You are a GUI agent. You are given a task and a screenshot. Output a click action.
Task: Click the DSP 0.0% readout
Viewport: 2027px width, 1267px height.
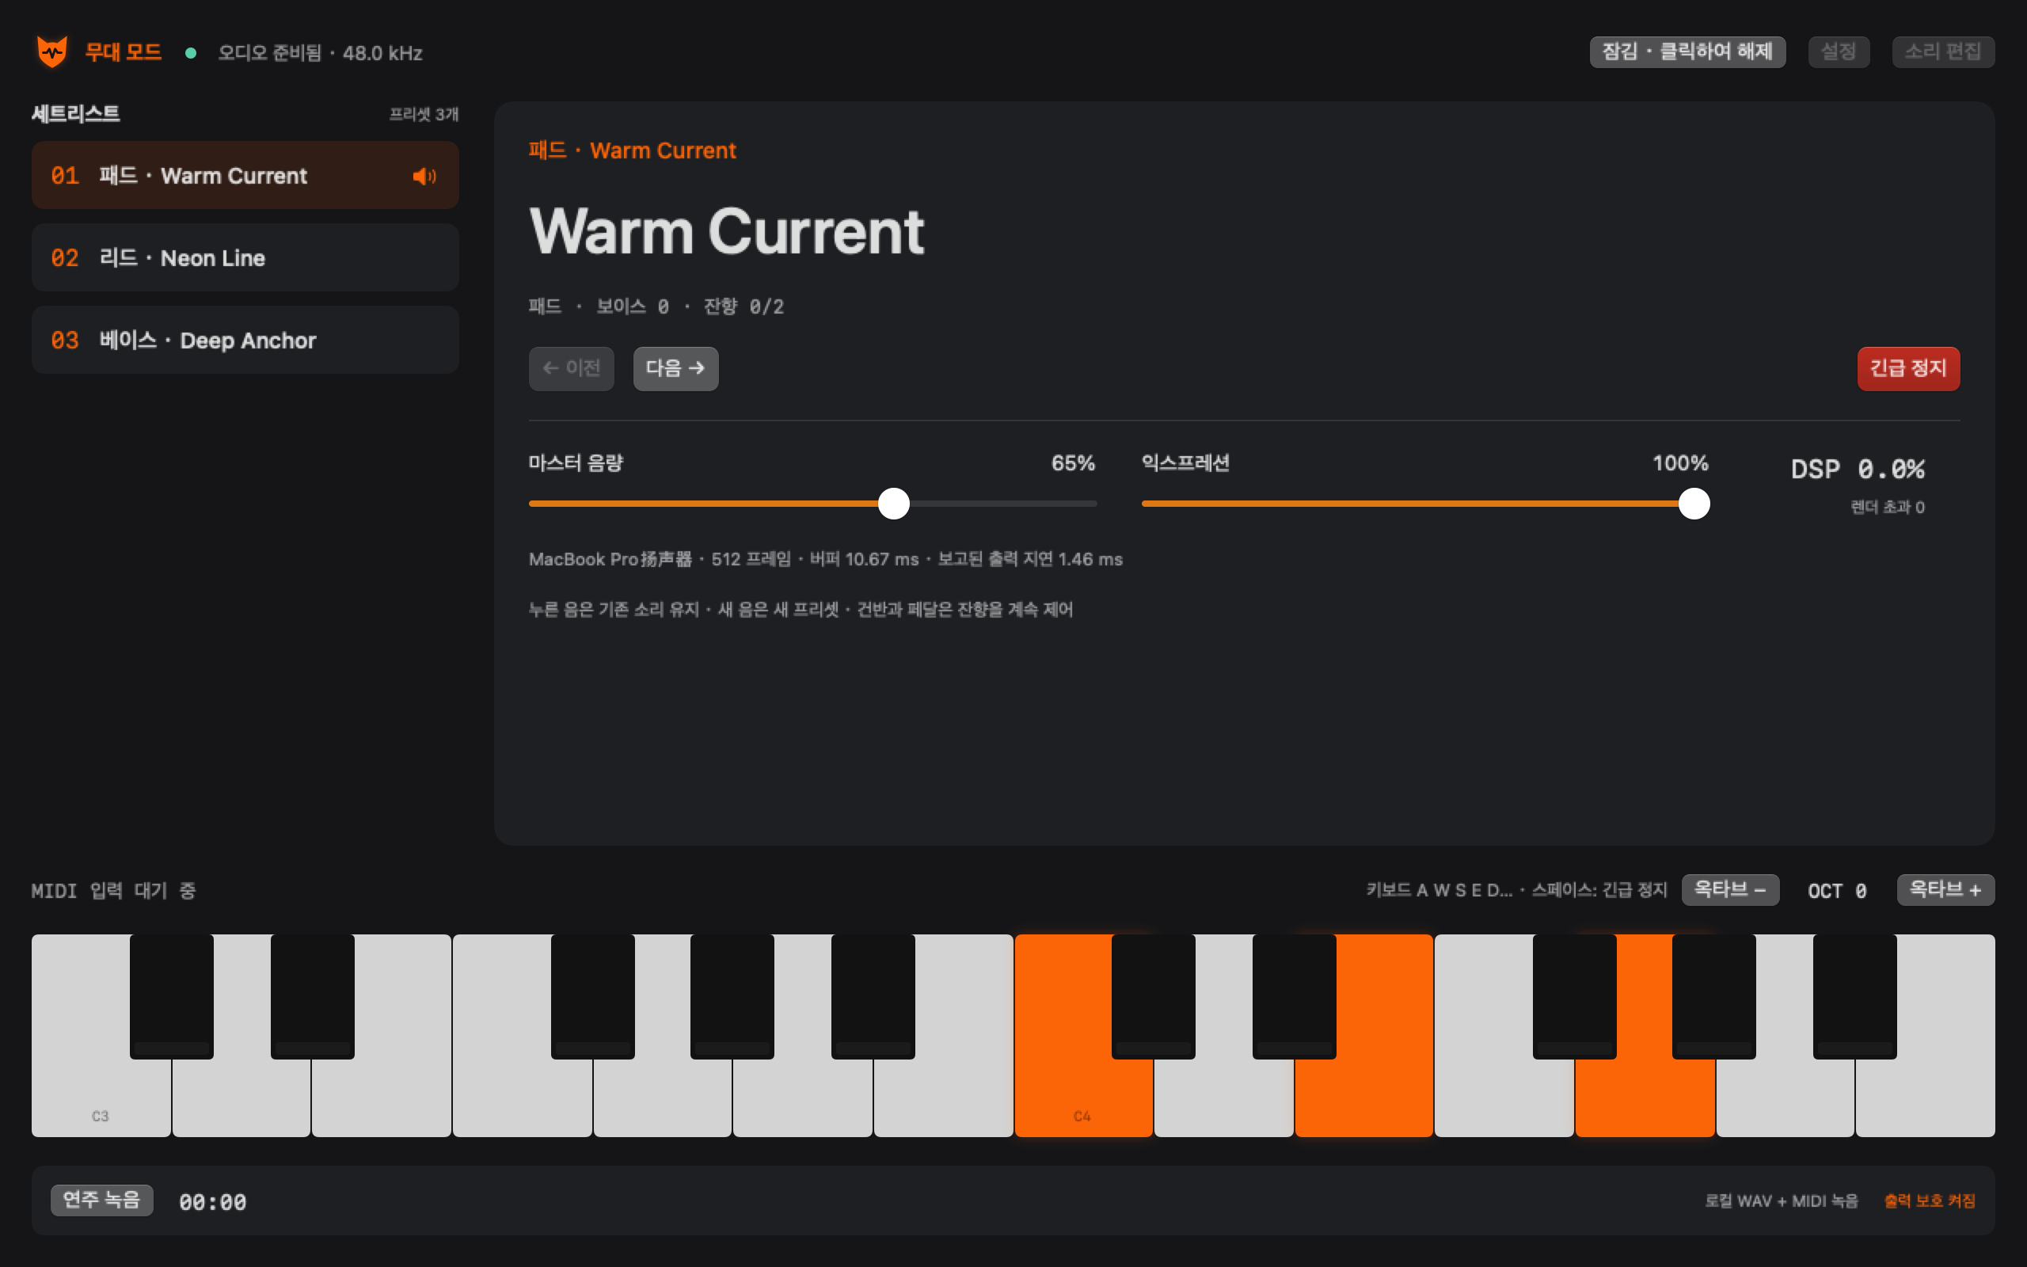click(x=1857, y=470)
